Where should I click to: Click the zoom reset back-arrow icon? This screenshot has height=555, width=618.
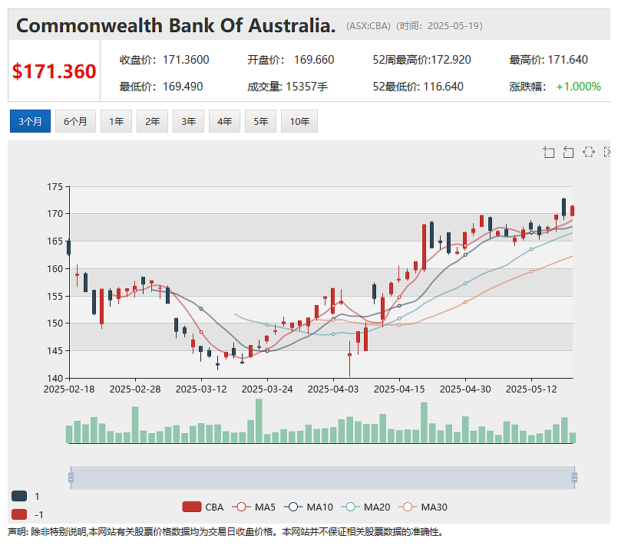568,152
